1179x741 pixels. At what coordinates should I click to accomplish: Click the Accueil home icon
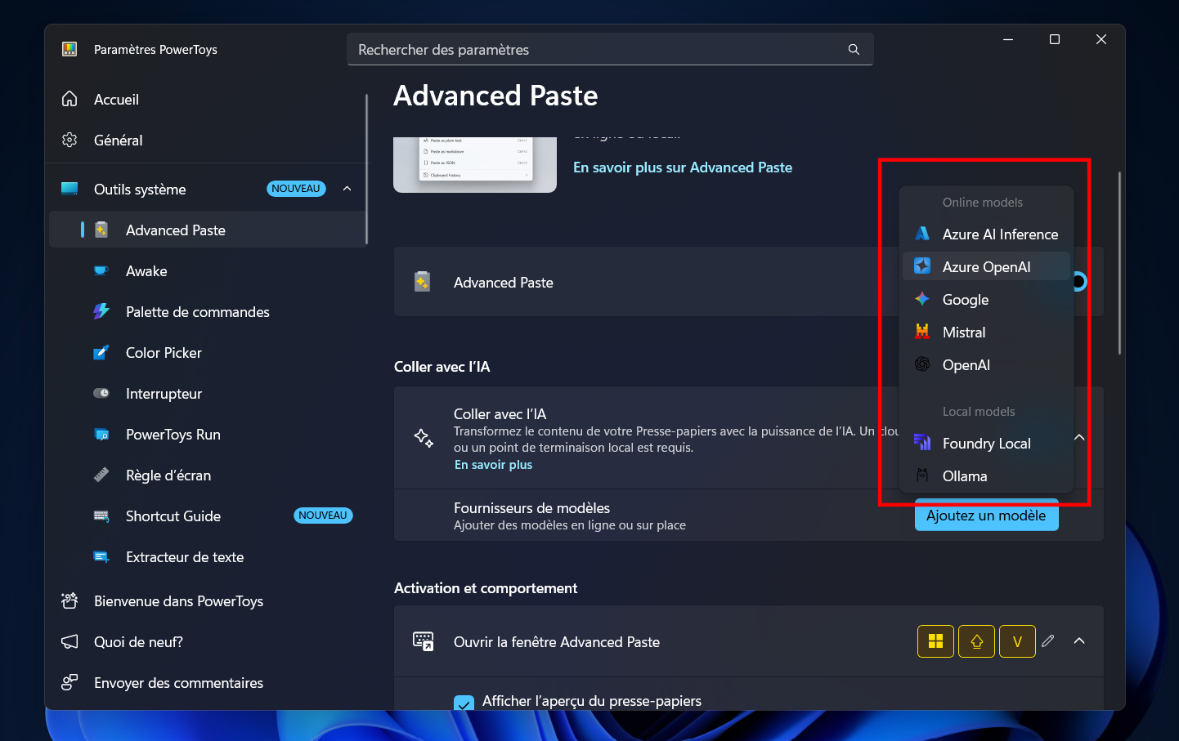[x=69, y=99]
